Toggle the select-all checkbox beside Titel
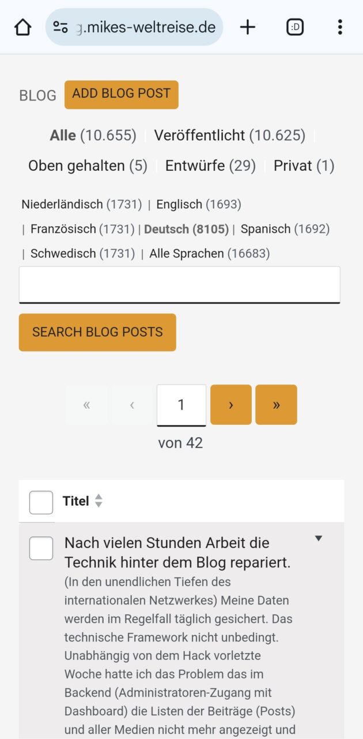 41,502
